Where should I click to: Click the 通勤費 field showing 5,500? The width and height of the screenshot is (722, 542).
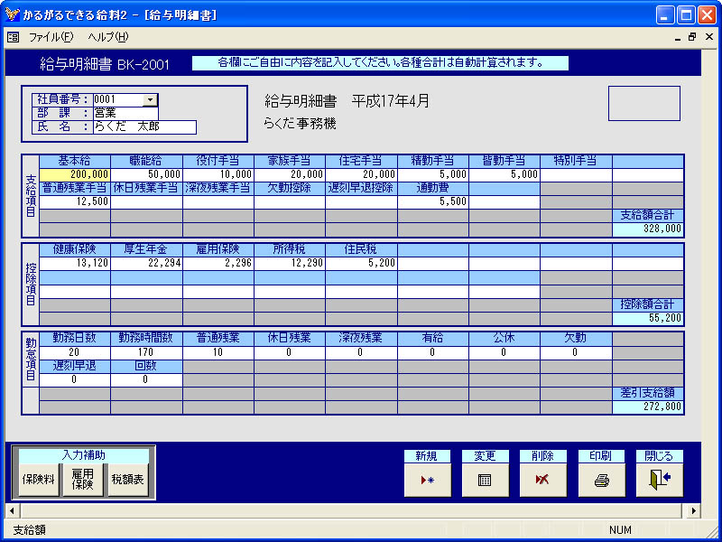coord(432,201)
